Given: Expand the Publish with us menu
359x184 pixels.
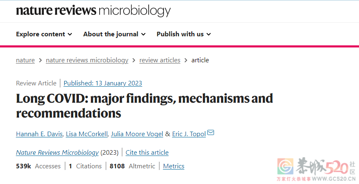Looking at the screenshot, I should [x=183, y=34].
